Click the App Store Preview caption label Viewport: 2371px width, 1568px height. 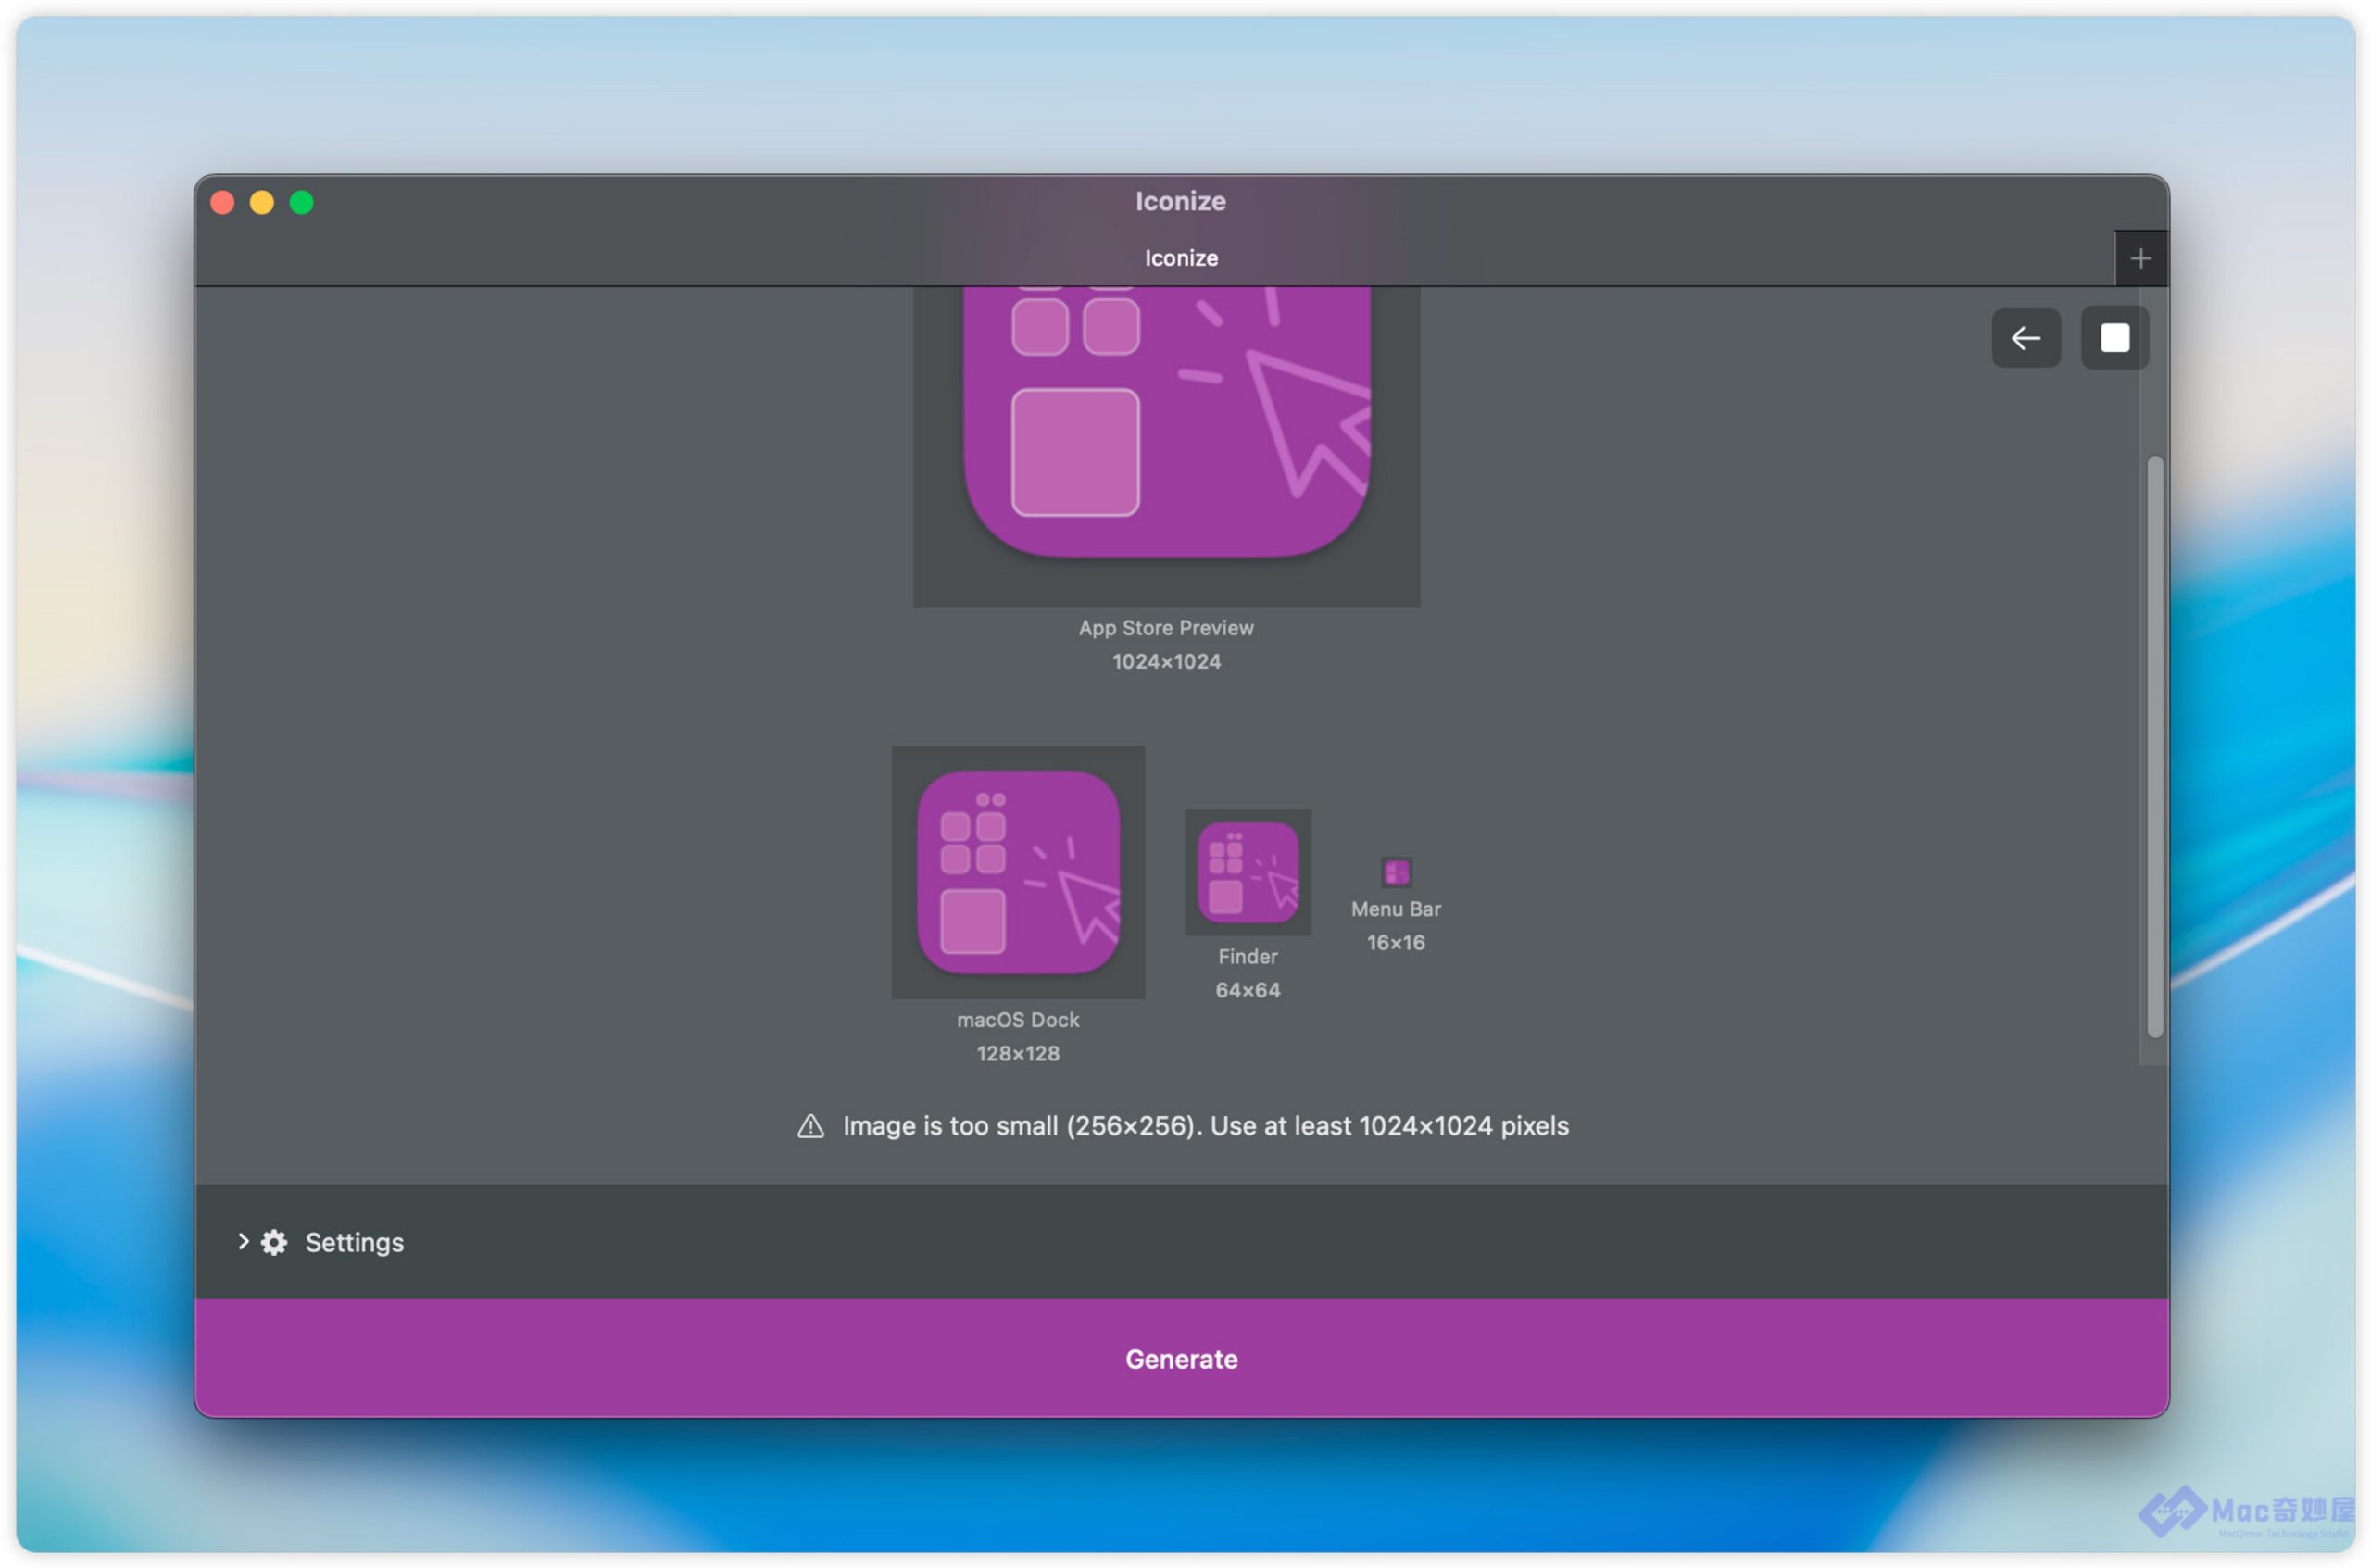[1165, 628]
